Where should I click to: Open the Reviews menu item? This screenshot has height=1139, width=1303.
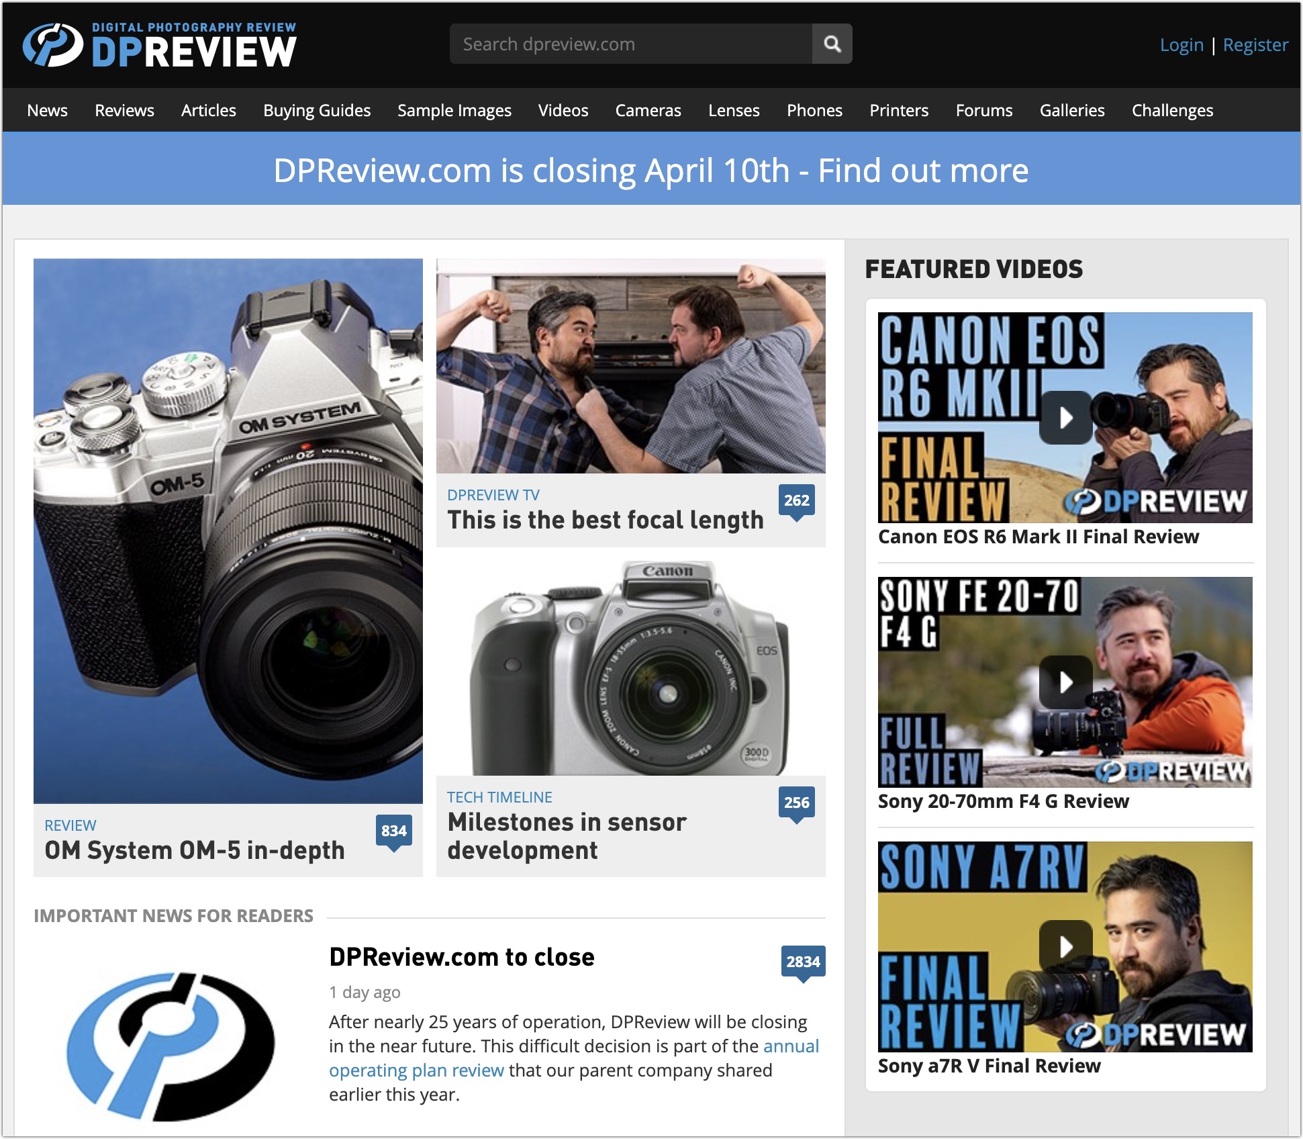124,111
